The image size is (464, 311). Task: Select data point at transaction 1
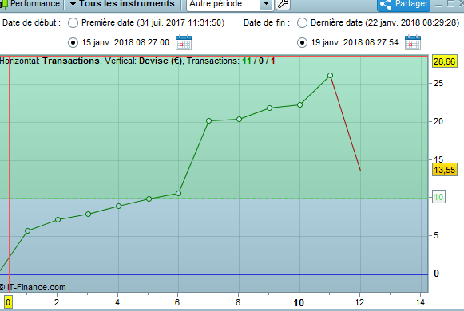point(27,231)
